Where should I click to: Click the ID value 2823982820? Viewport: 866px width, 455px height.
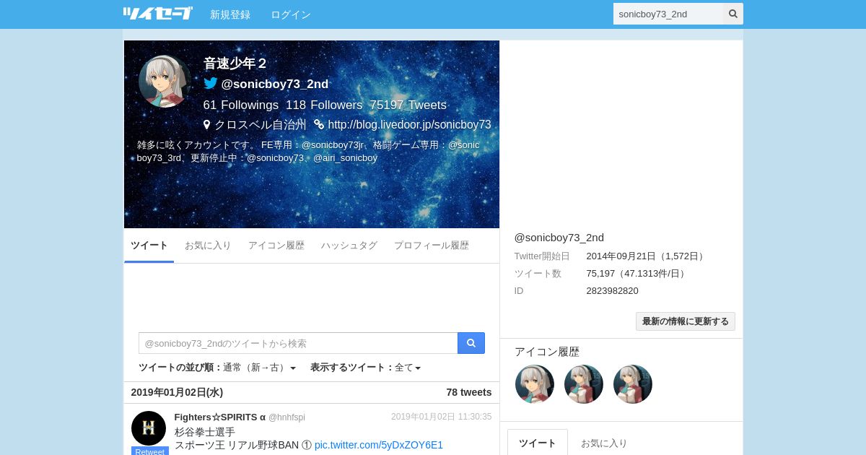point(612,290)
